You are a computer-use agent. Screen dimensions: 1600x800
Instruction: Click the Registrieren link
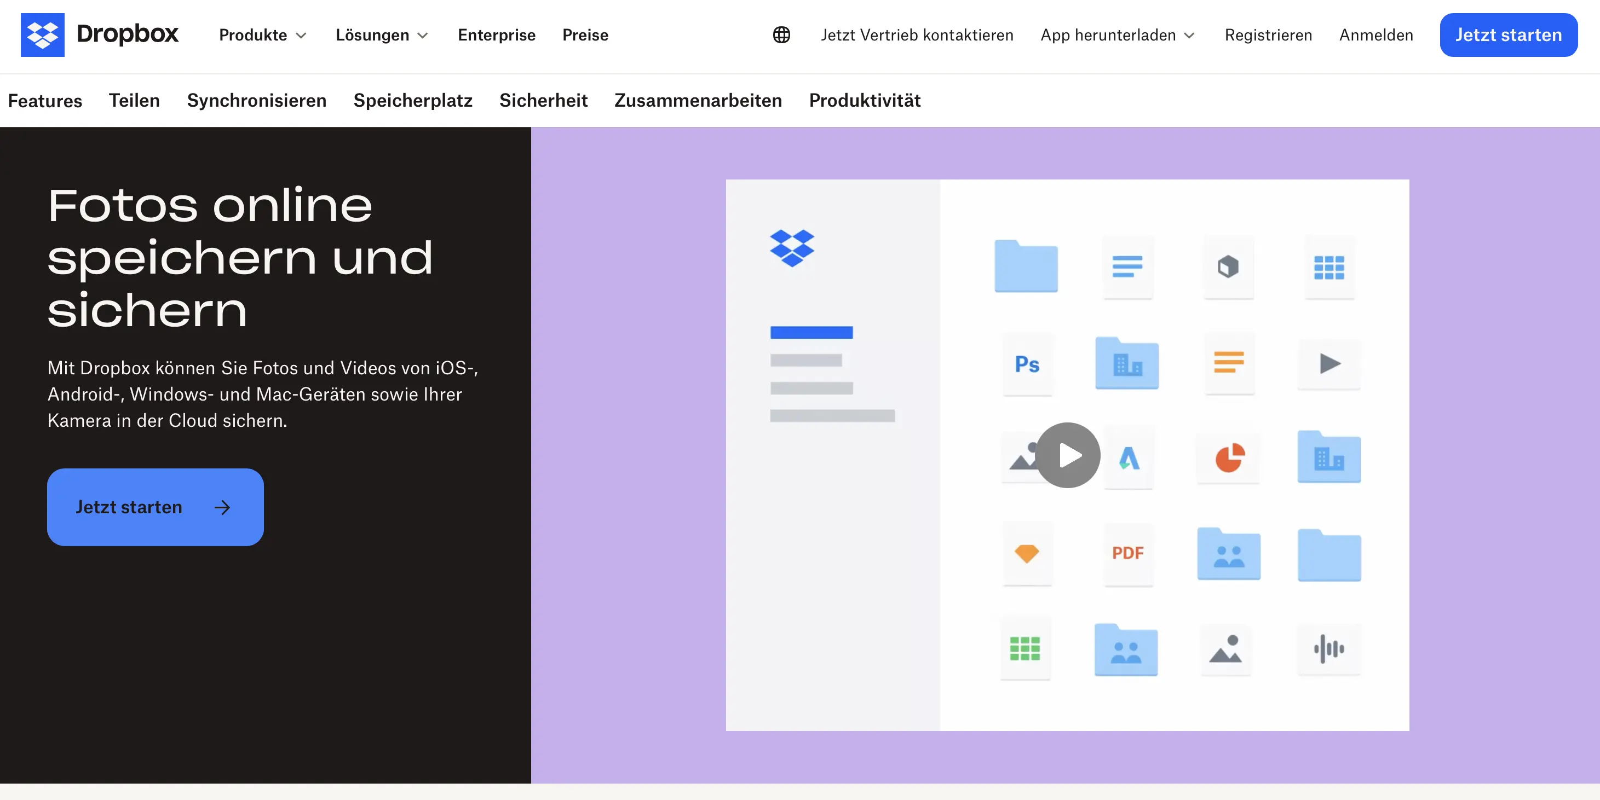point(1268,36)
